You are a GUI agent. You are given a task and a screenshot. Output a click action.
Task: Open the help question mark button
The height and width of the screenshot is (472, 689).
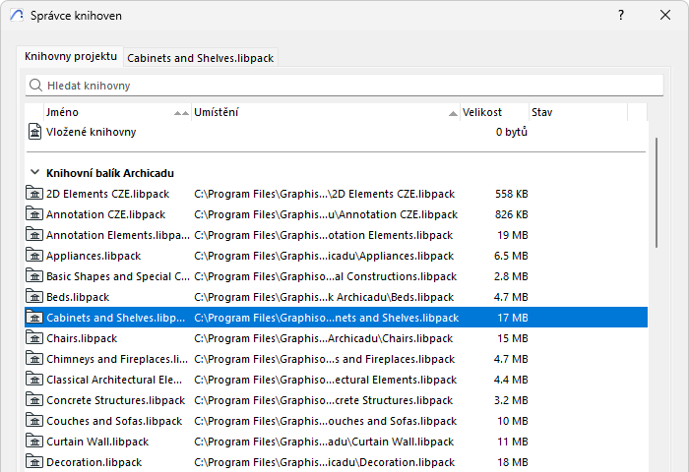pos(620,15)
